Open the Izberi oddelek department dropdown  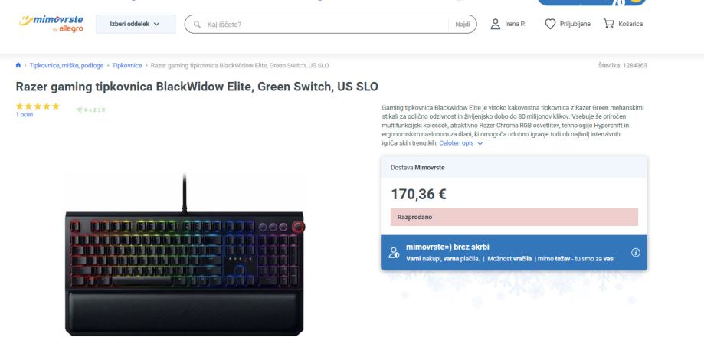tap(136, 24)
